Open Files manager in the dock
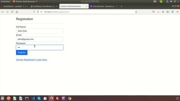Screen dimensions: 180x101 [3, 98]
